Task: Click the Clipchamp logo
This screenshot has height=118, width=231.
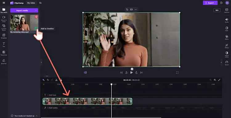Action: point(17,3)
